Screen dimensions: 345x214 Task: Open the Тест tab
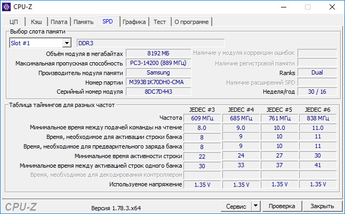click(x=159, y=22)
